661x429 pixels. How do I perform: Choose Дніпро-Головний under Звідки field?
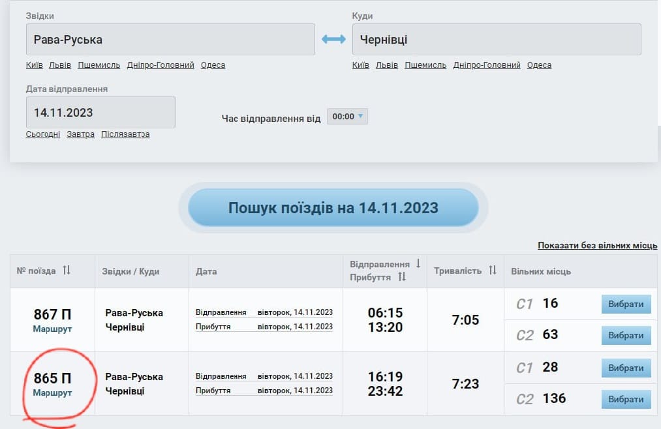tap(161, 65)
